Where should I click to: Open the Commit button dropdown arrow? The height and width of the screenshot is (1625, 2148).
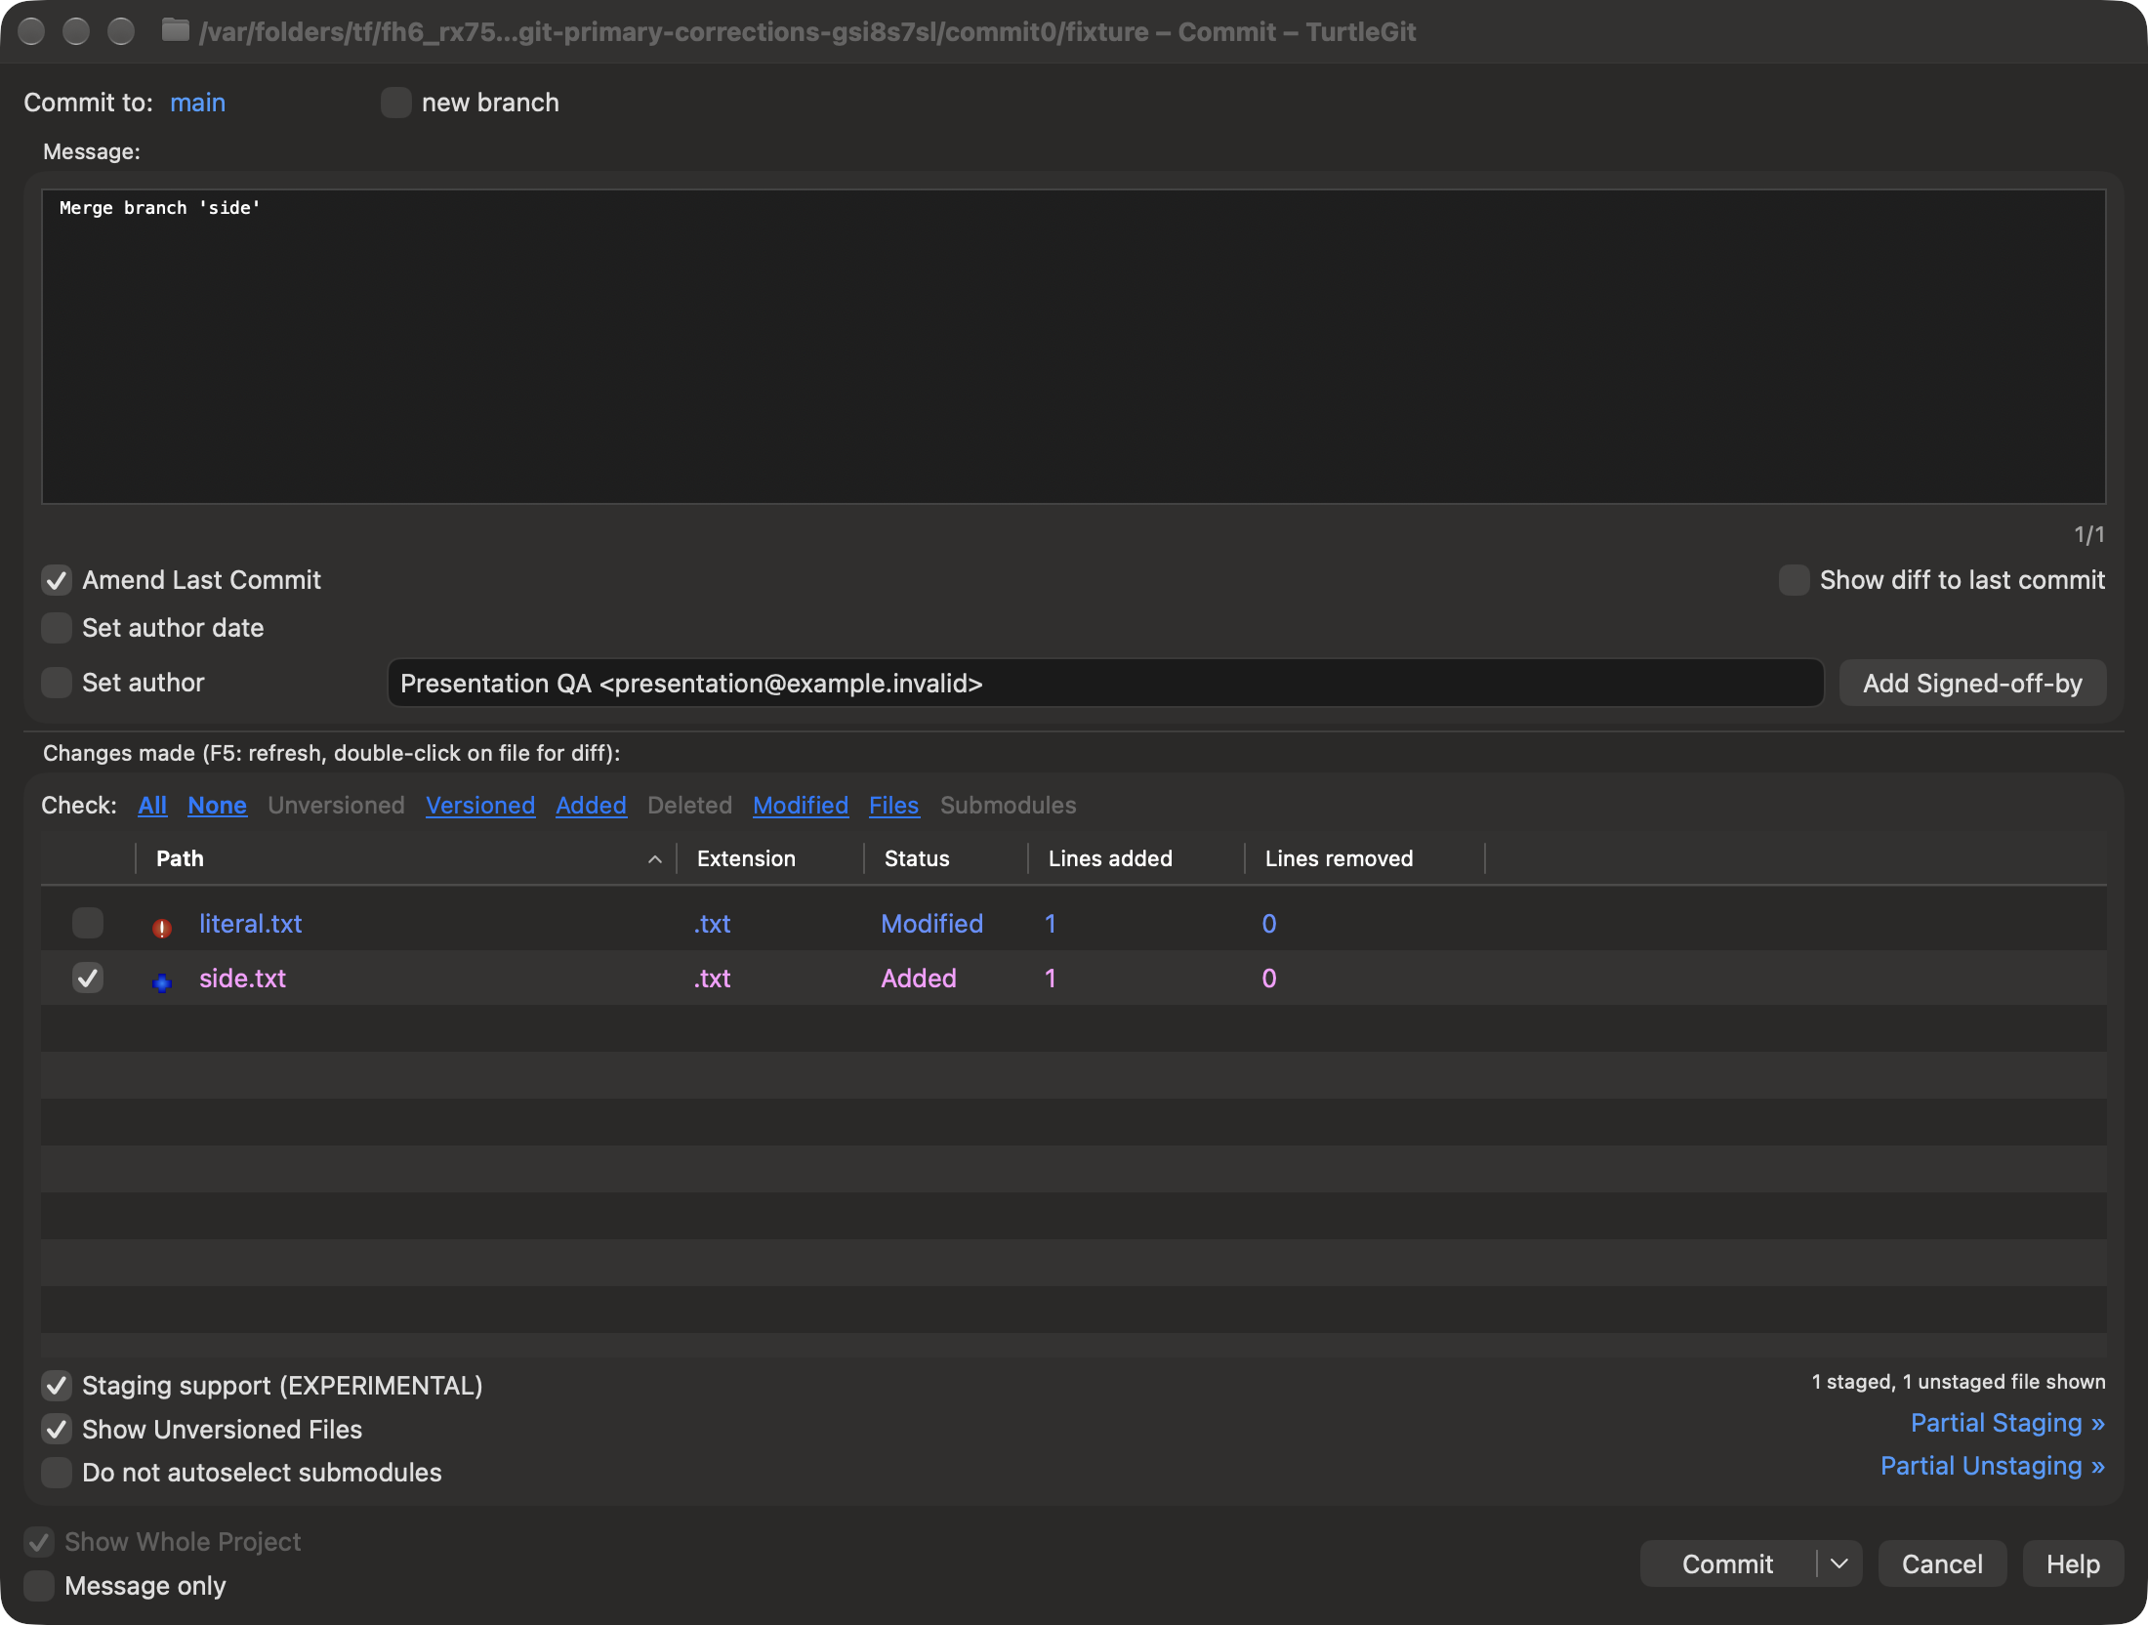click(1839, 1564)
